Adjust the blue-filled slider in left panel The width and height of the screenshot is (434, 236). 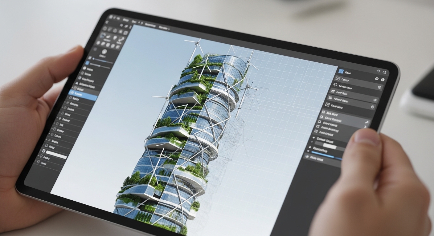103,60
